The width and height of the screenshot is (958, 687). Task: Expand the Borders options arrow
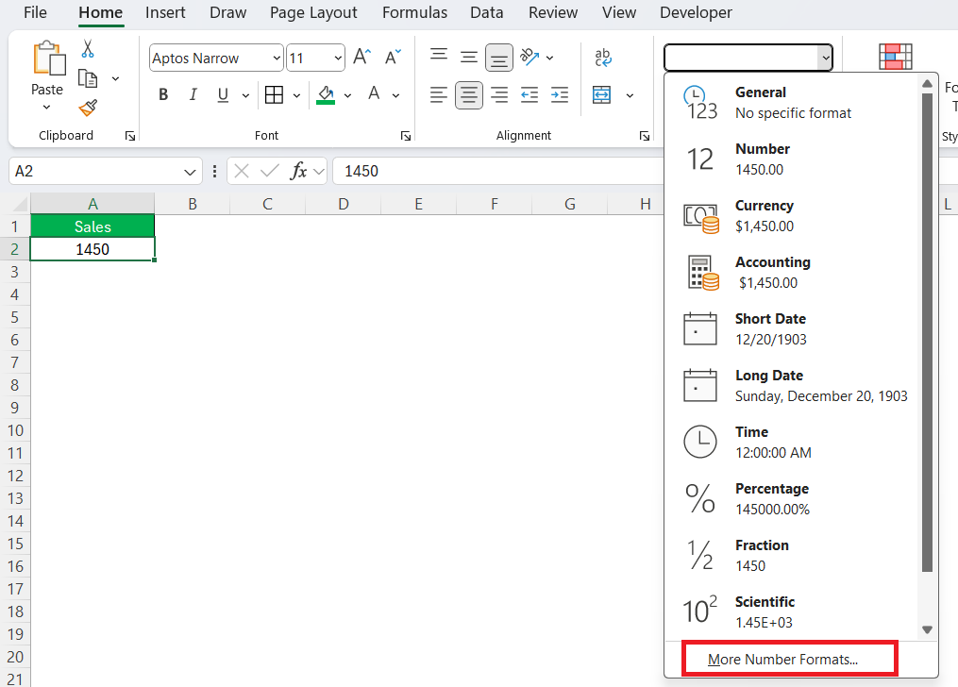(x=297, y=95)
